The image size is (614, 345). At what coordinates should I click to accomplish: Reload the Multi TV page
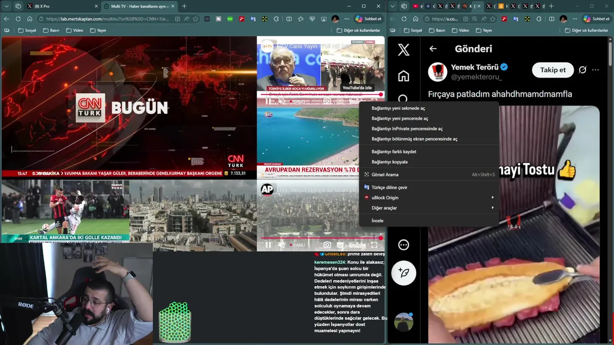[18, 19]
